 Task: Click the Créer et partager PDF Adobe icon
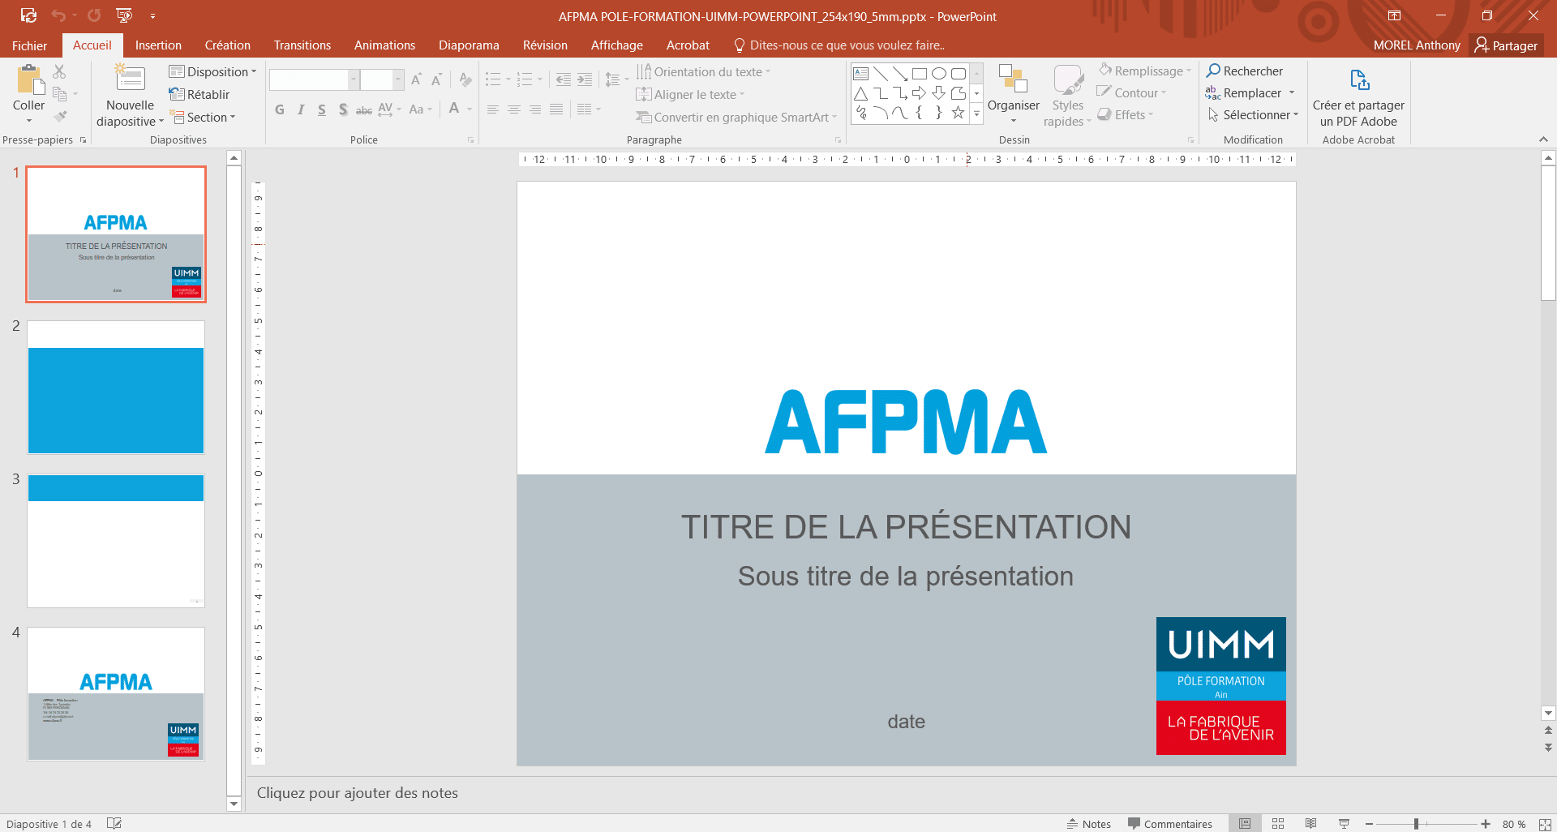[x=1359, y=79]
